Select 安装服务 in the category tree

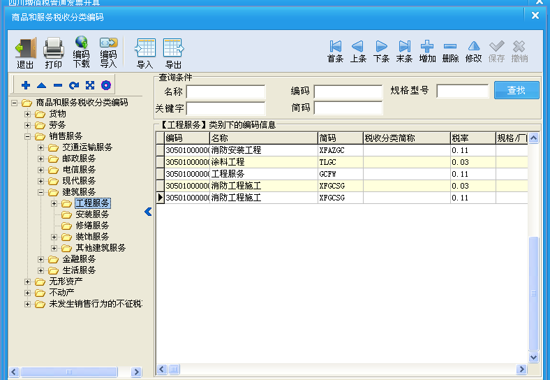click(91, 214)
